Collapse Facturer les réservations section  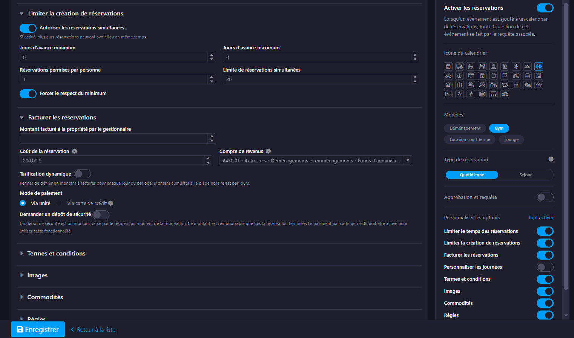(x=22, y=118)
